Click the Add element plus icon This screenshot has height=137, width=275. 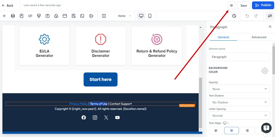[4, 16]
